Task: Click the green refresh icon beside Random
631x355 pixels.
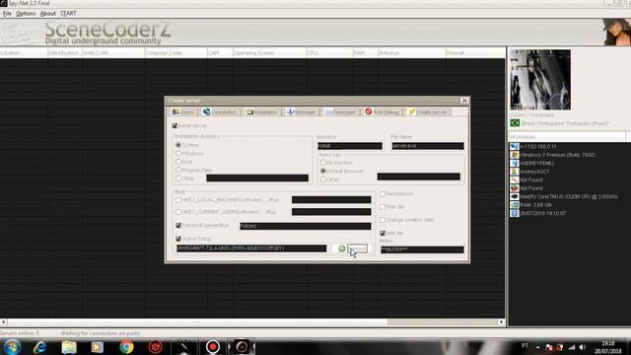Action: click(x=342, y=248)
